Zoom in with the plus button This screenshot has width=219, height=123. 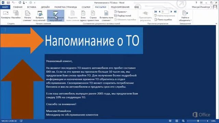(x=207, y=121)
